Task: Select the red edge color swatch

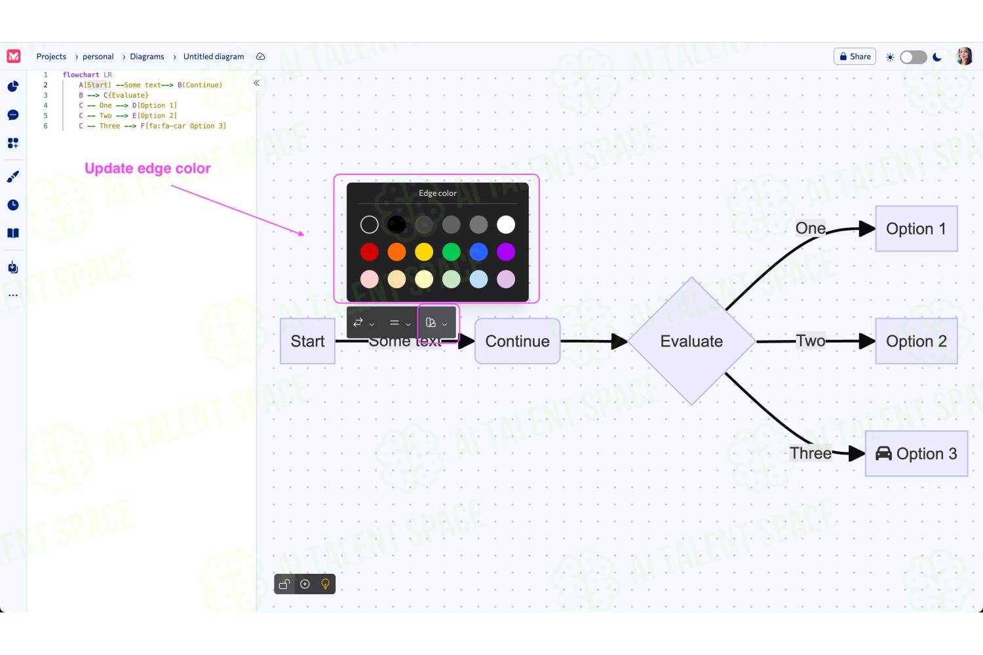Action: point(370,252)
